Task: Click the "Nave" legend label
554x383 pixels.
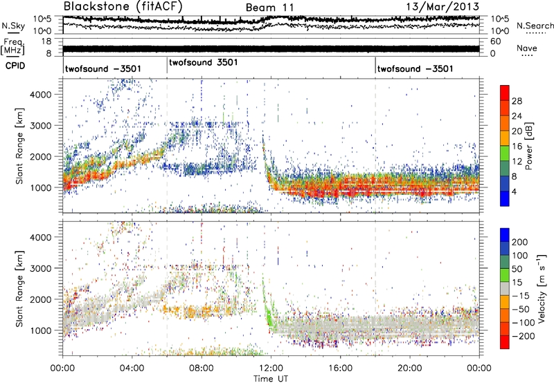Action: (527, 48)
